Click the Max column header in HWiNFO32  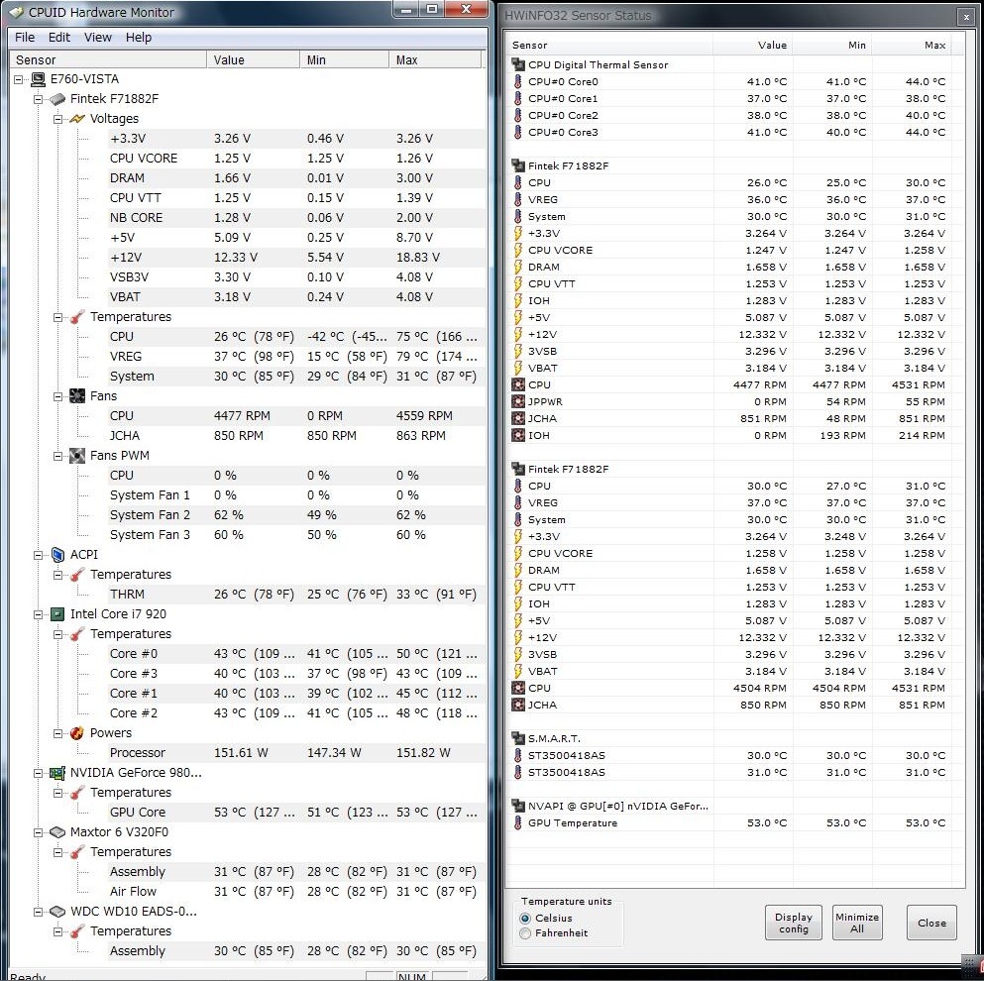pyautogui.click(x=934, y=45)
